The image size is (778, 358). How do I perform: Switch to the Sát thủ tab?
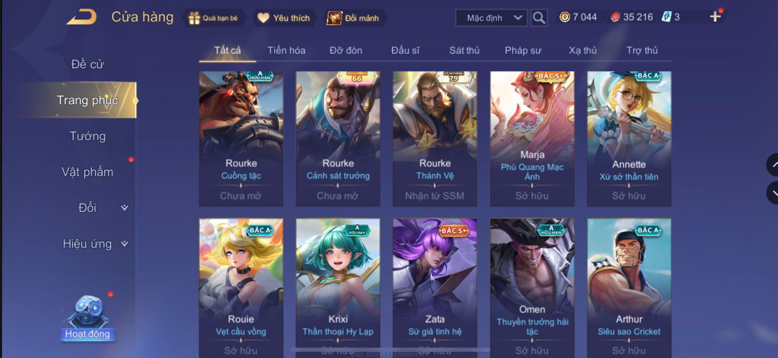(464, 50)
